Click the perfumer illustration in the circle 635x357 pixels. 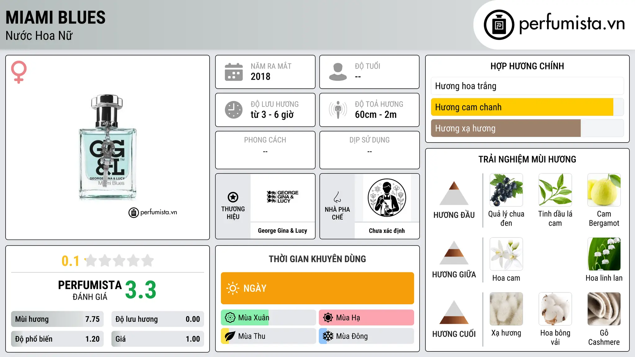[x=387, y=198]
